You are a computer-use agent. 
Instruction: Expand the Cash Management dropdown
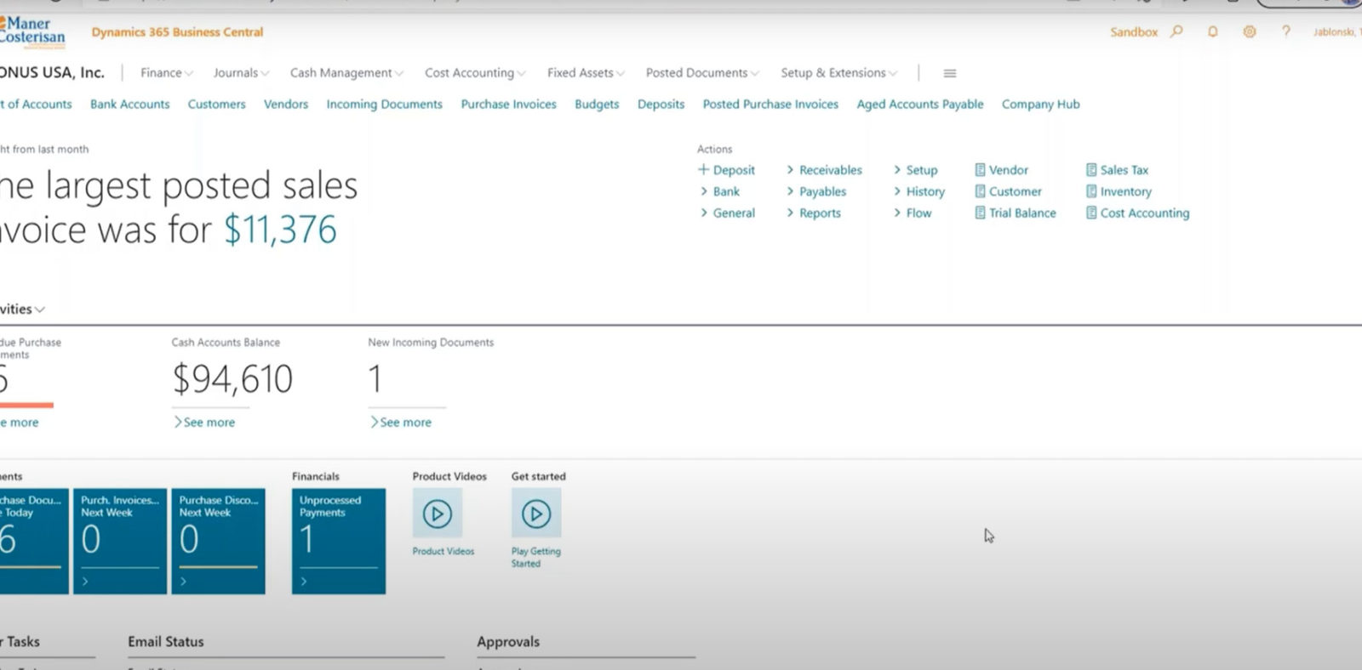[x=346, y=73]
